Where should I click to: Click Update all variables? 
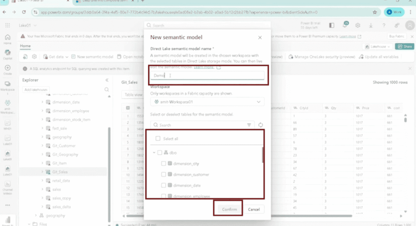coord(379,57)
